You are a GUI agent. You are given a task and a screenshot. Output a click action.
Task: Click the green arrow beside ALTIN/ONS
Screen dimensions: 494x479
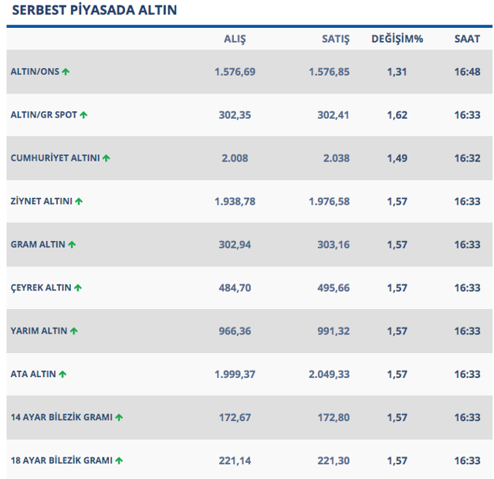click(x=66, y=72)
